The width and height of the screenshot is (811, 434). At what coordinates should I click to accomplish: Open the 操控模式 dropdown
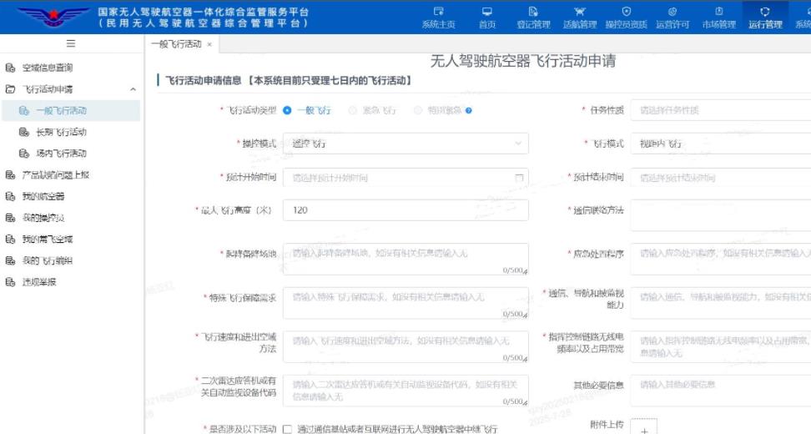(x=405, y=144)
